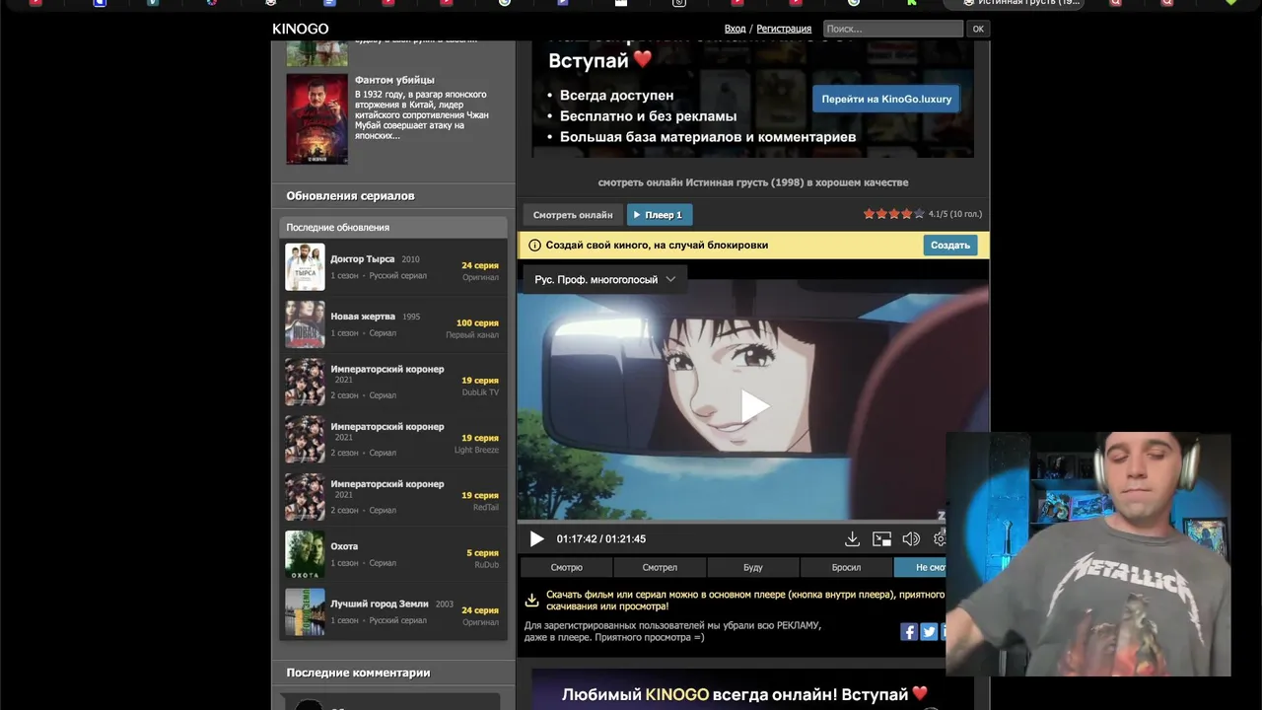Click the download icon beside the yellow notice text
The width and height of the screenshot is (1262, 710).
pyautogui.click(x=531, y=600)
